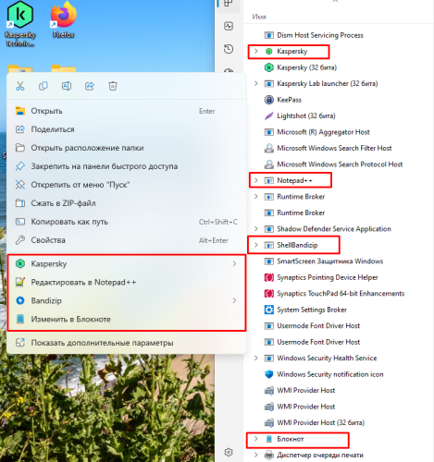Choose Поделиться in context menu
The image size is (434, 462).
click(127, 129)
